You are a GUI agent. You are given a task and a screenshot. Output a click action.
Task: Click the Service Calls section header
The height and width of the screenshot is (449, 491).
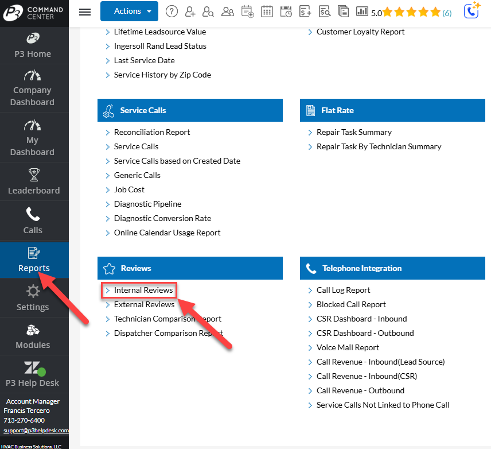click(x=190, y=110)
